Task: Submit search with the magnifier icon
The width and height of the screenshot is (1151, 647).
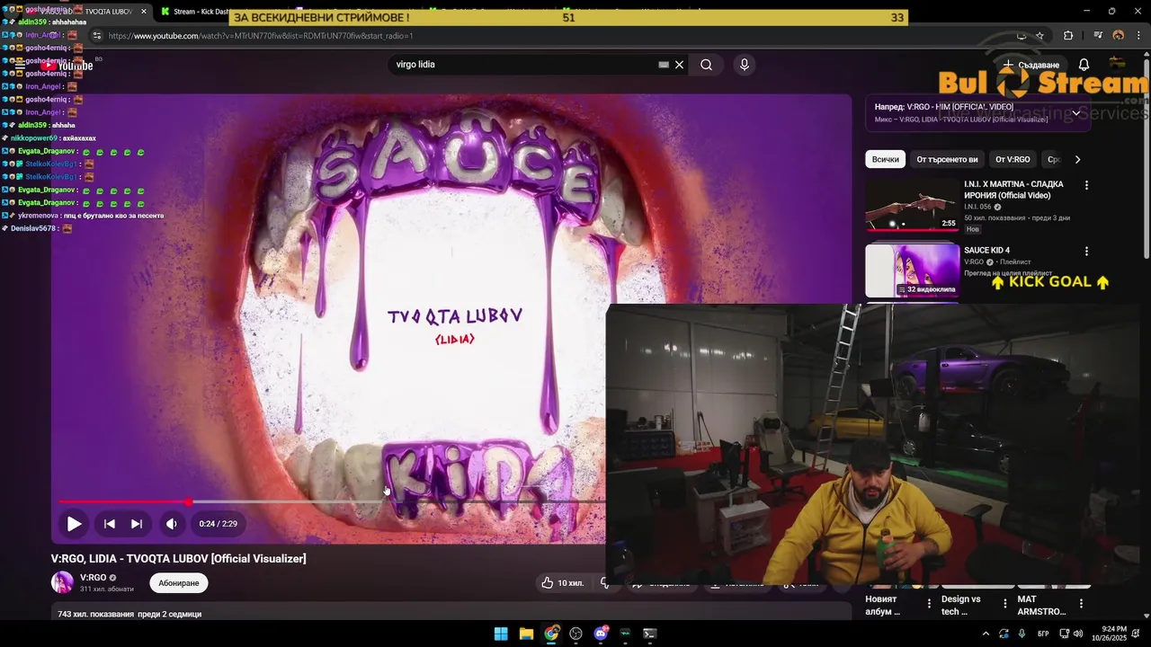Action: [x=707, y=65]
